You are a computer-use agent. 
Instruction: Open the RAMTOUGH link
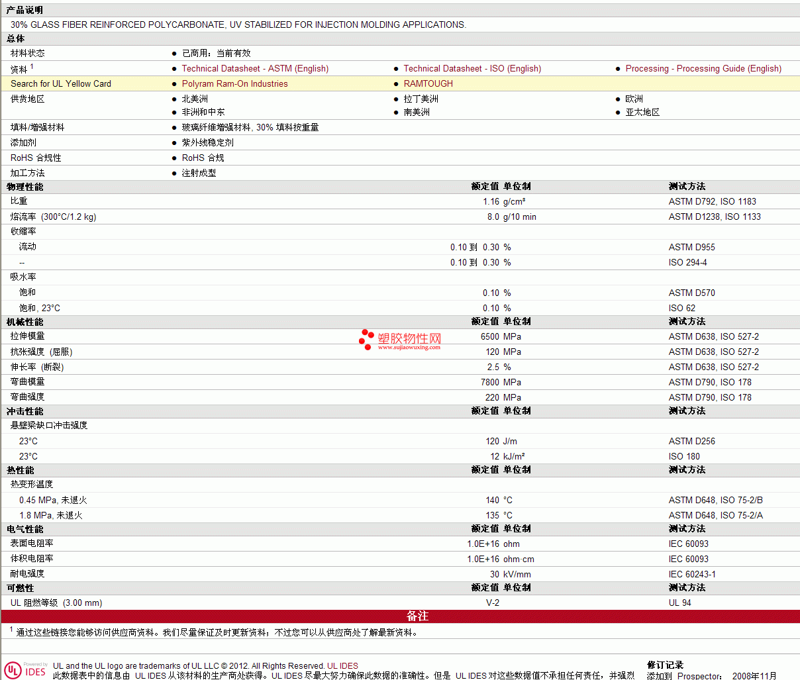click(x=428, y=83)
